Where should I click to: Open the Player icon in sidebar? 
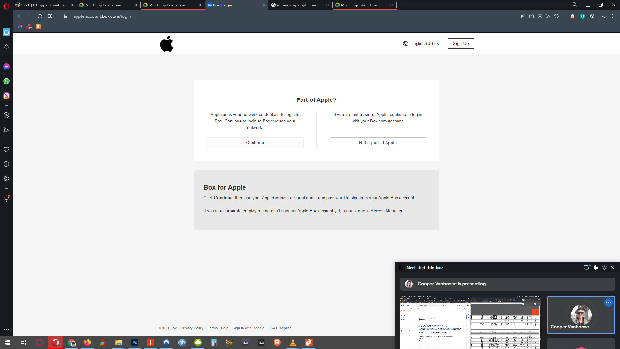[6, 115]
